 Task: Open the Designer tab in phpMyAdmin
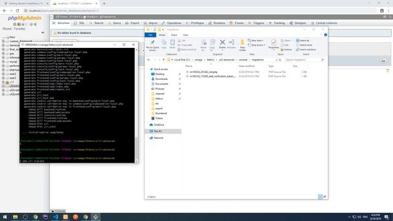[x=298, y=23]
